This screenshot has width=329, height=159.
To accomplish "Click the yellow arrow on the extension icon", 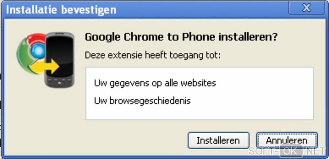I will pyautogui.click(x=45, y=66).
